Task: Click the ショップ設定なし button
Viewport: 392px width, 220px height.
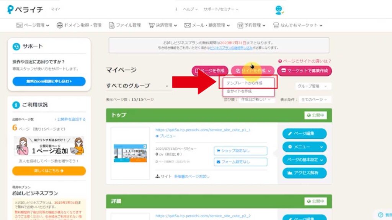Action: 240,151
